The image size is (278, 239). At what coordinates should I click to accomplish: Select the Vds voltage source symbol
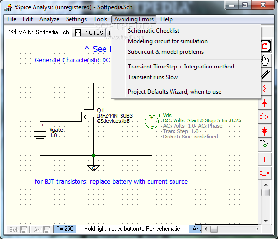(152, 121)
